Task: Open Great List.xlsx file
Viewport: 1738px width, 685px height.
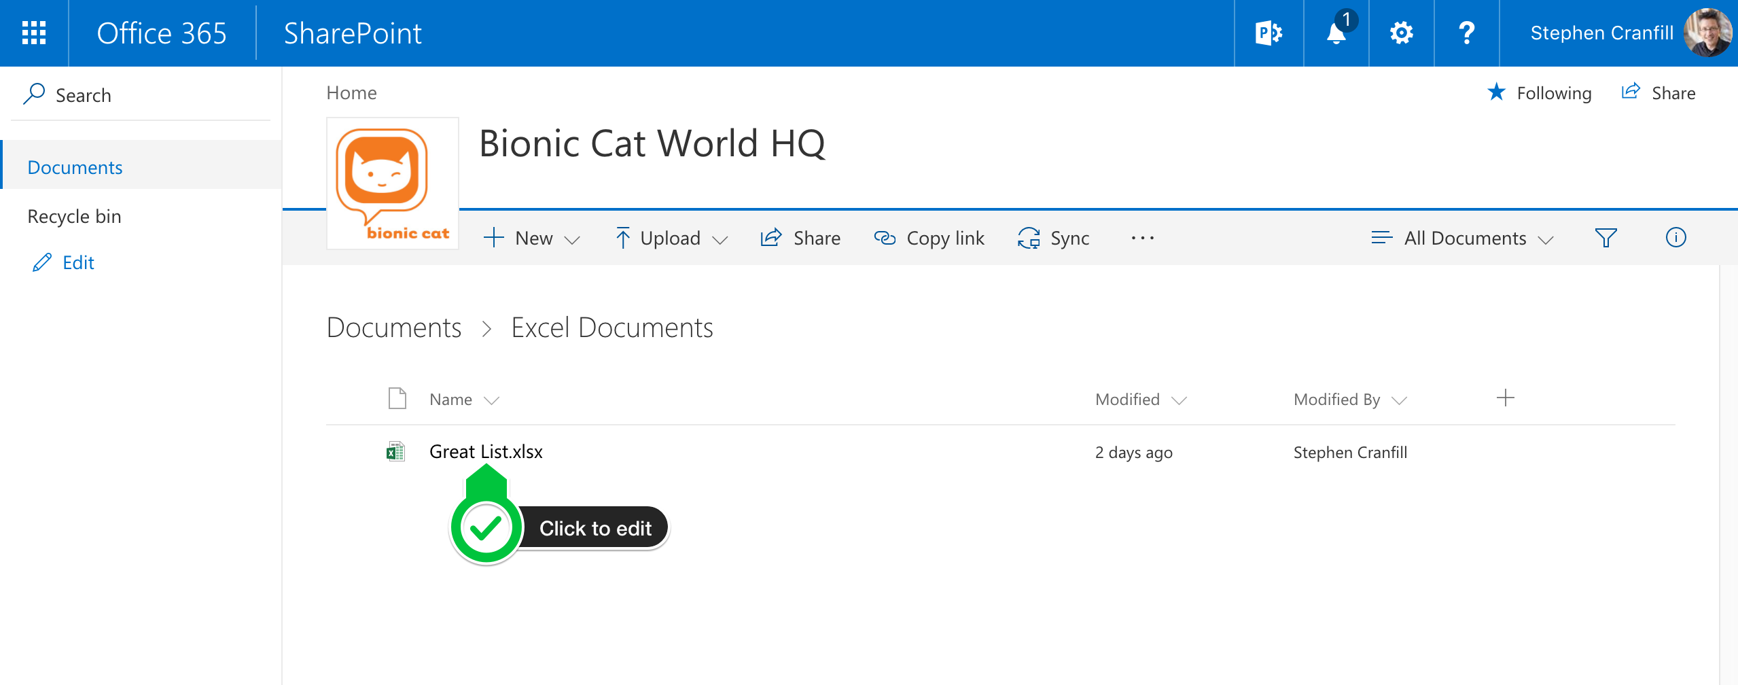Action: tap(486, 451)
